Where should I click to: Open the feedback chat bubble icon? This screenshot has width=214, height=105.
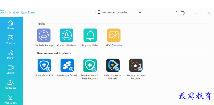pyautogui.click(x=183, y=13)
